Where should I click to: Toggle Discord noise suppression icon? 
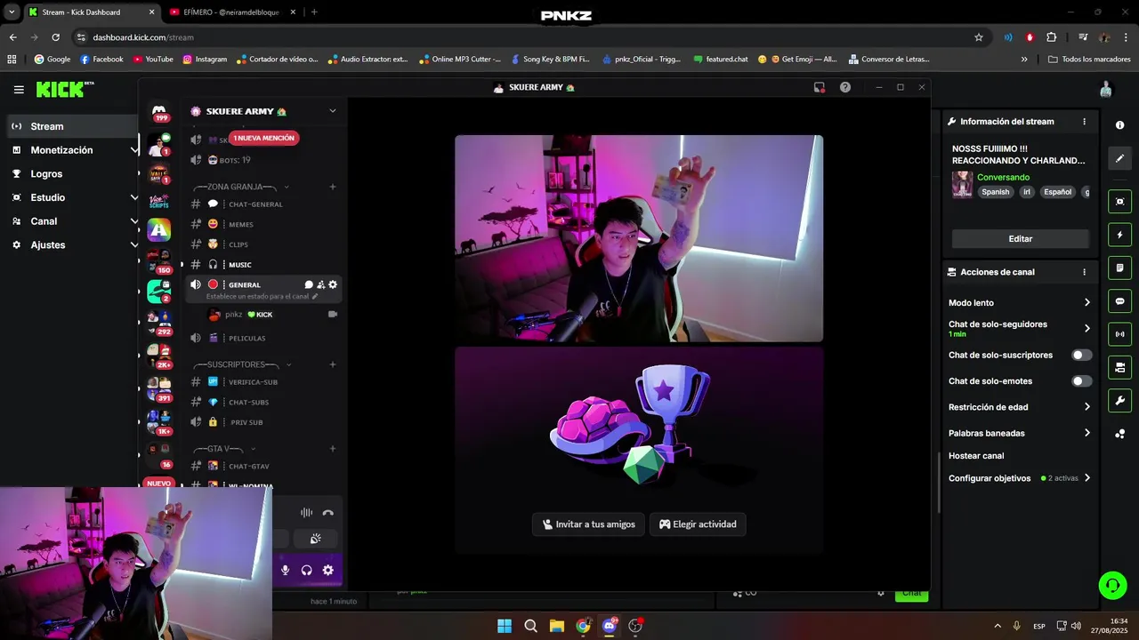(x=306, y=512)
